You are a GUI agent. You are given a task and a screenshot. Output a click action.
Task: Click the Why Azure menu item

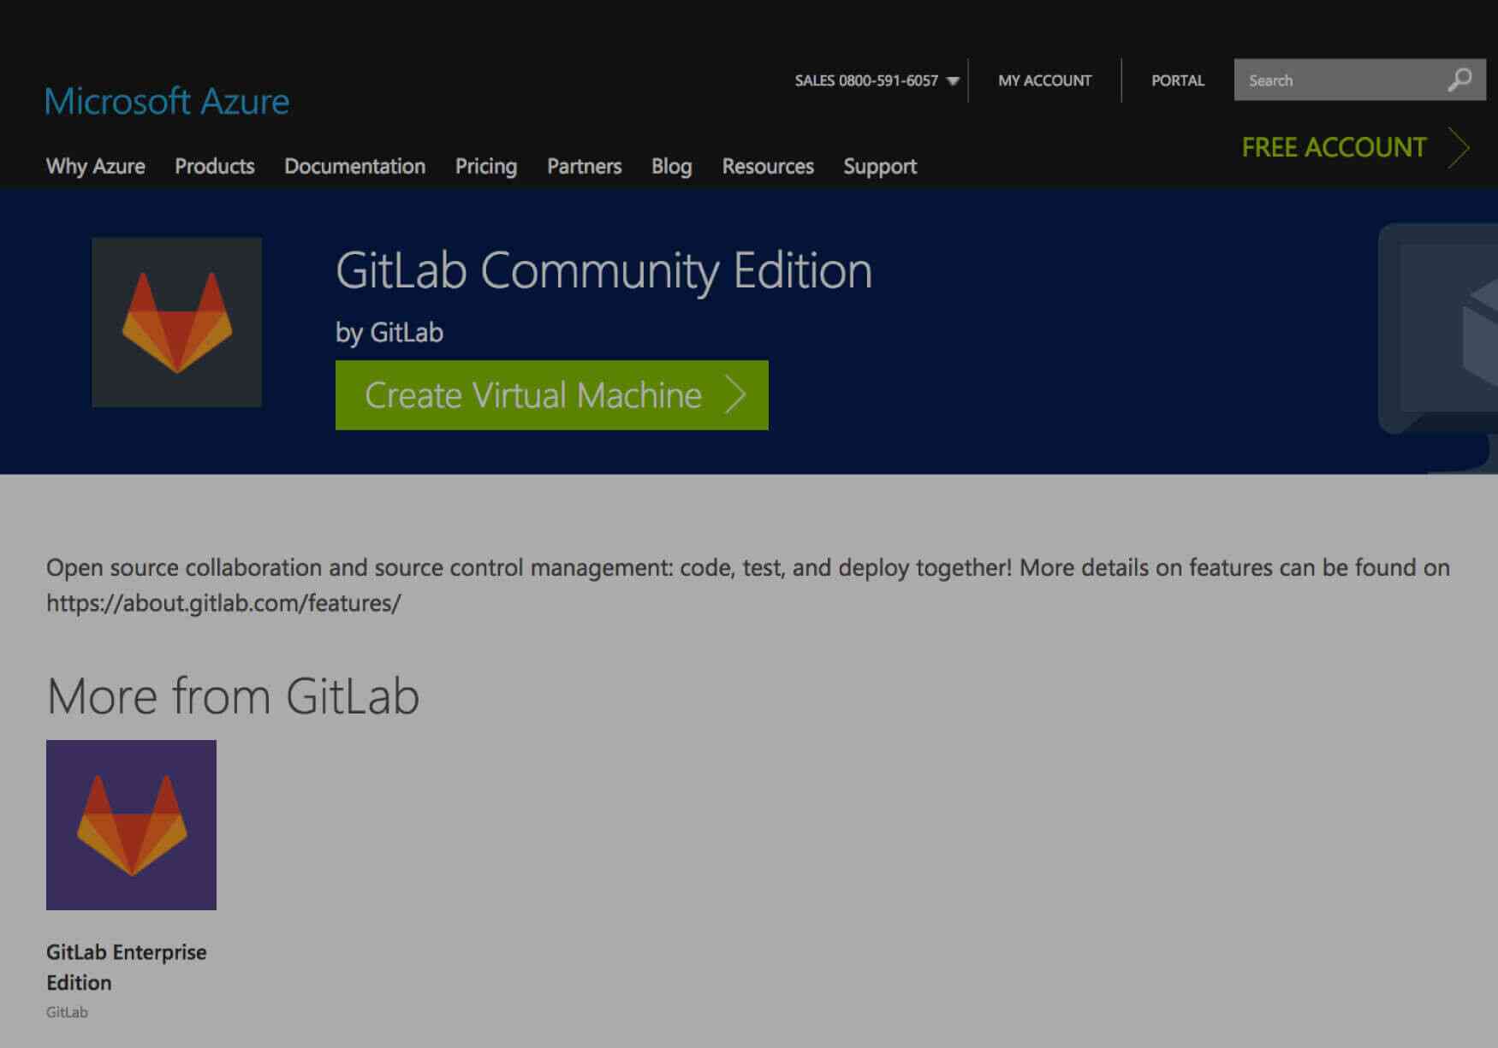[x=96, y=166]
